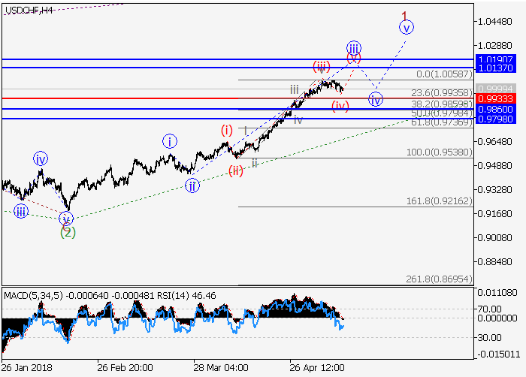Select the 161.8(0.92162) Fibonacci level label
The height and width of the screenshot is (377, 526).
click(x=439, y=201)
